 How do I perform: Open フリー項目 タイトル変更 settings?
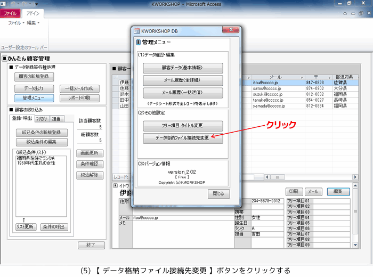183,126
